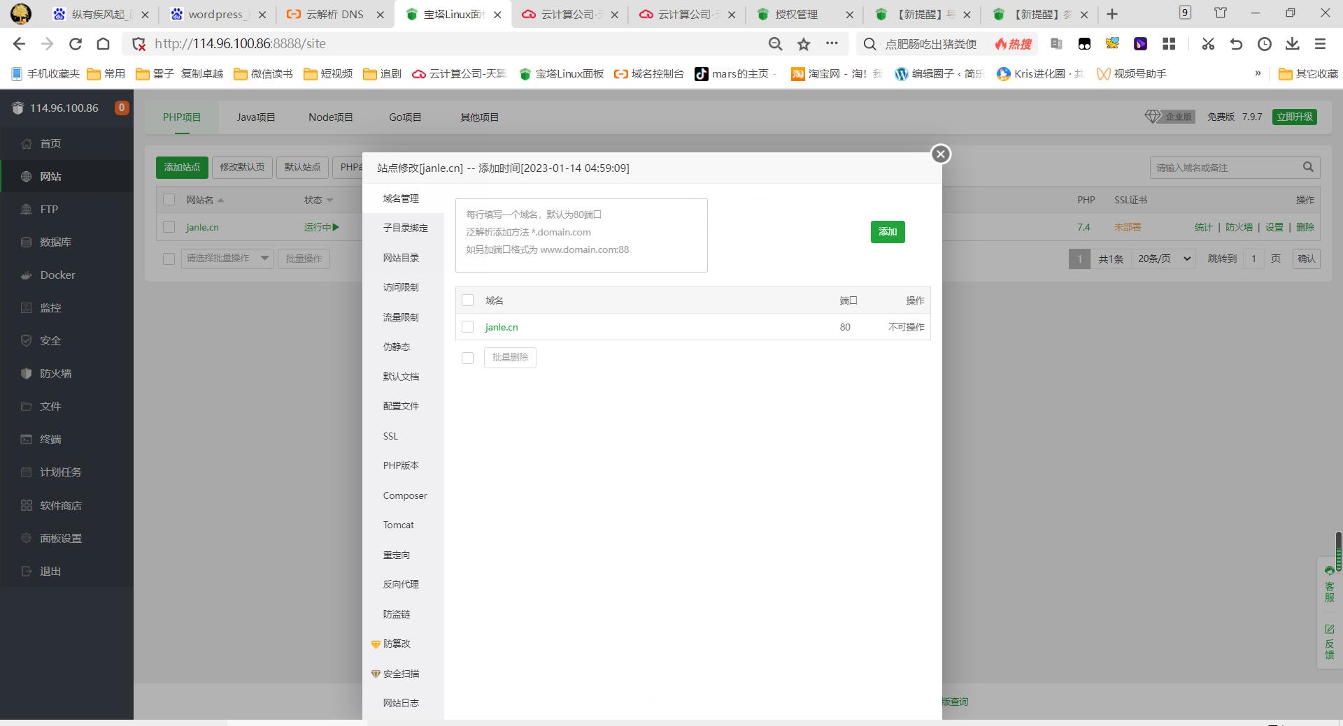Click the 立即升级 upgrade button
The width and height of the screenshot is (1343, 726).
[x=1294, y=117]
